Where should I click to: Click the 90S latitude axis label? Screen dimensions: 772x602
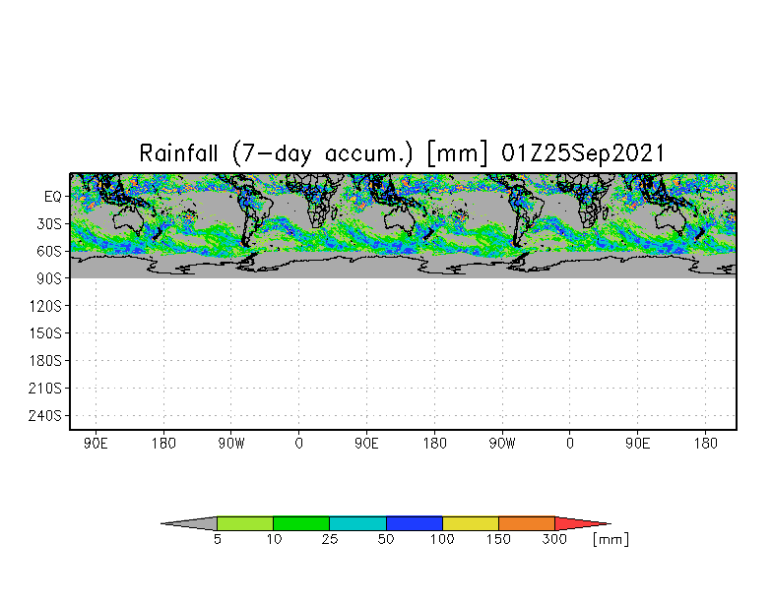49,279
